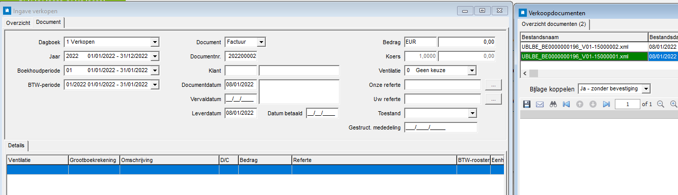Screen dimensions: 678x195
Task: Zoom out with the minus magnifier
Action: pyautogui.click(x=661, y=104)
